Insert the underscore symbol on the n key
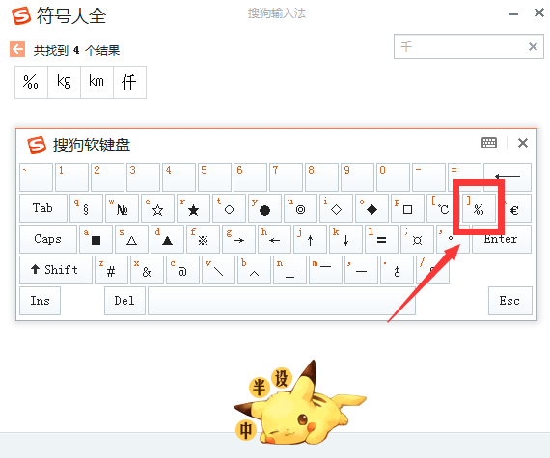The width and height of the screenshot is (550, 458). tap(289, 269)
